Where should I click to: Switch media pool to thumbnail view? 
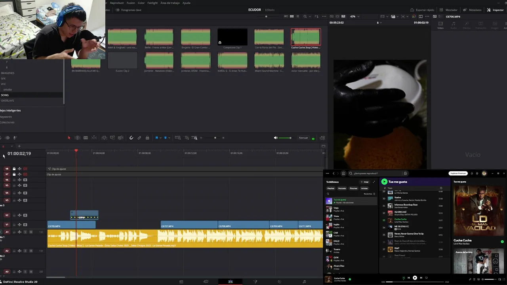pyautogui.click(x=292, y=17)
